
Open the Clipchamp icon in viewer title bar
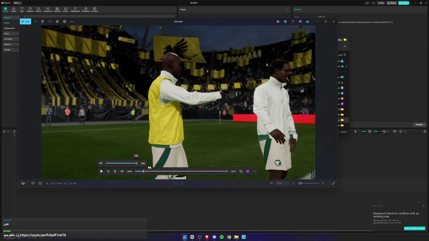coord(300,21)
